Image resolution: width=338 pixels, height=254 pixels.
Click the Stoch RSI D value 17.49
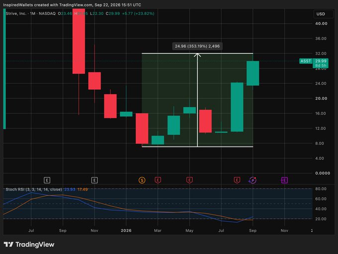tap(83, 190)
